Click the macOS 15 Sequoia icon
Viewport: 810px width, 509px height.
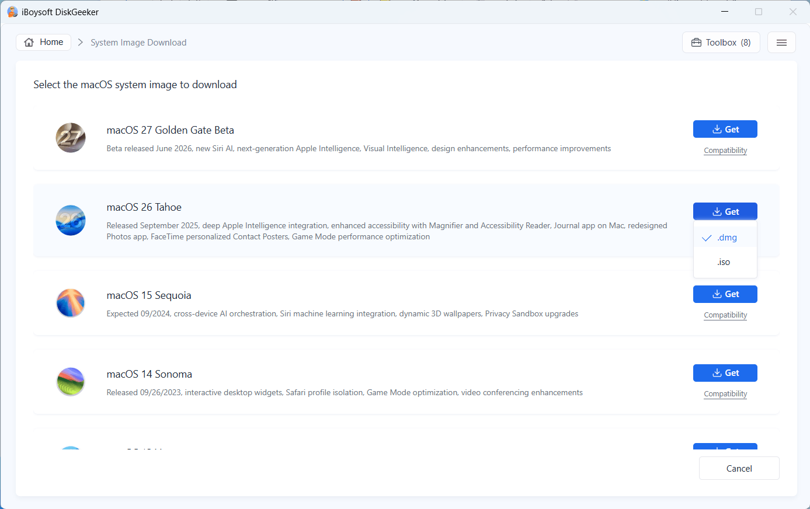[71, 303]
